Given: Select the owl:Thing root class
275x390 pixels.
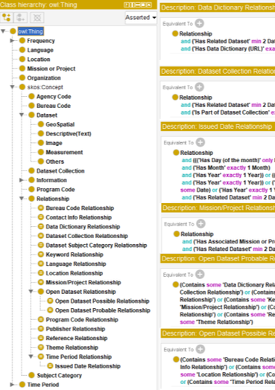Looking at the screenshot, I should [31, 31].
